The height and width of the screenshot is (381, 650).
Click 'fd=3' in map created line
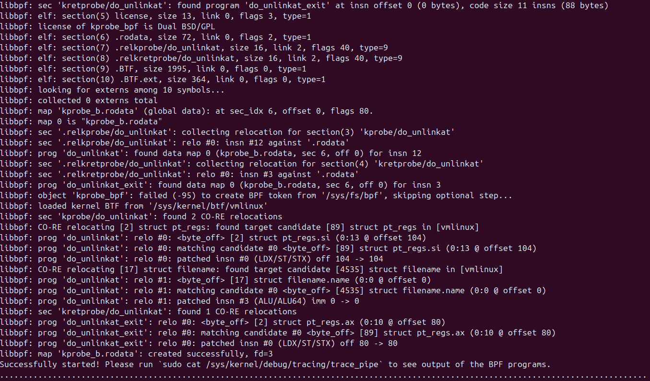[261, 354]
